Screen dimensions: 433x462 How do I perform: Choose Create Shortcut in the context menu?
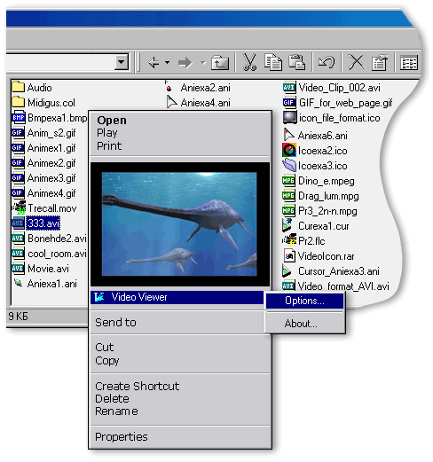pyautogui.click(x=138, y=386)
